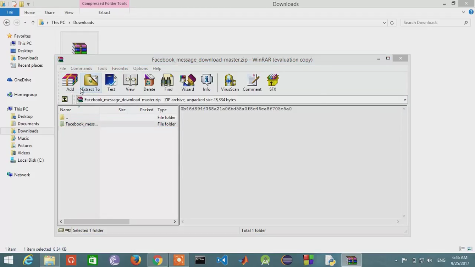
Task: Open the recent locations dropdown arrow
Action: (25, 23)
